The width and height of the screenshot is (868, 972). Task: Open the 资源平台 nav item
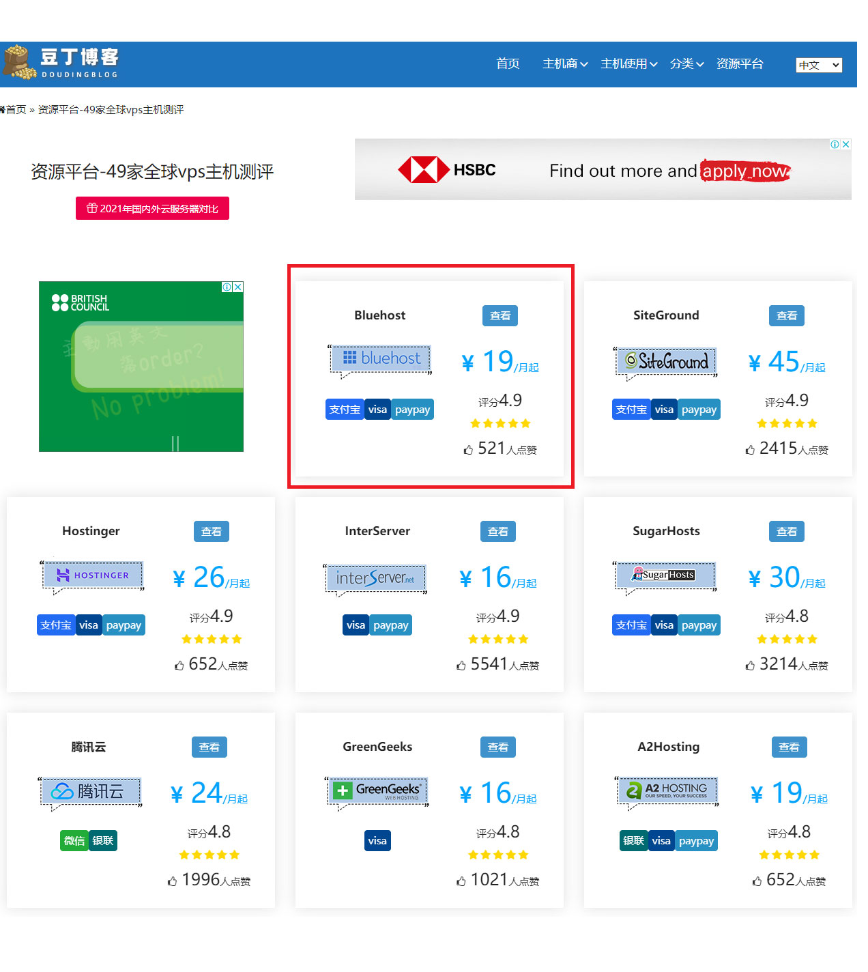(x=740, y=63)
